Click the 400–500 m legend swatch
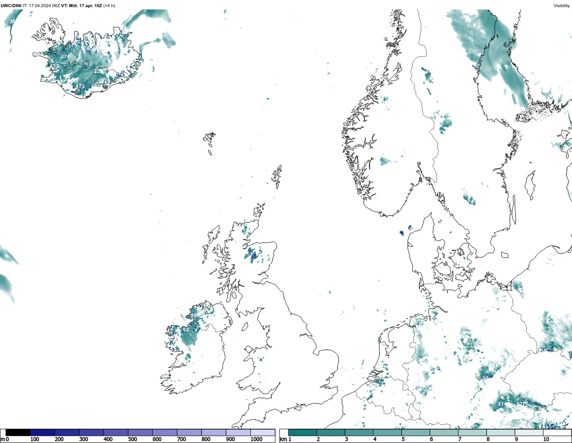 click(116, 432)
